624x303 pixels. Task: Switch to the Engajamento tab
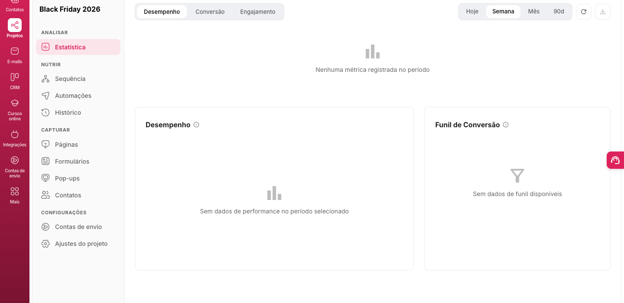tap(258, 12)
